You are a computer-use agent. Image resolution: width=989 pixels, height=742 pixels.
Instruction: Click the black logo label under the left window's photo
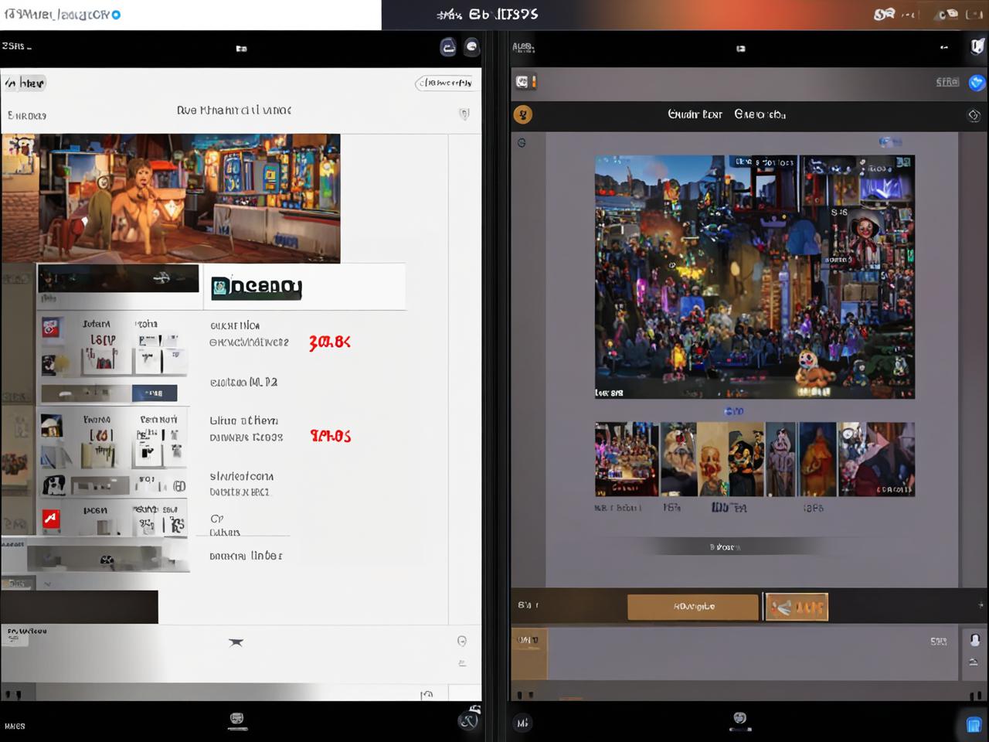(x=256, y=287)
